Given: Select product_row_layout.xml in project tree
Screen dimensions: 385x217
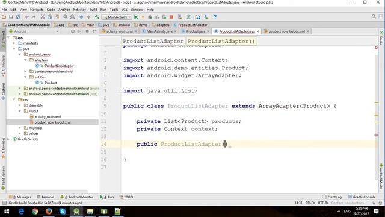Looking at the screenshot, I should [x=52, y=122].
